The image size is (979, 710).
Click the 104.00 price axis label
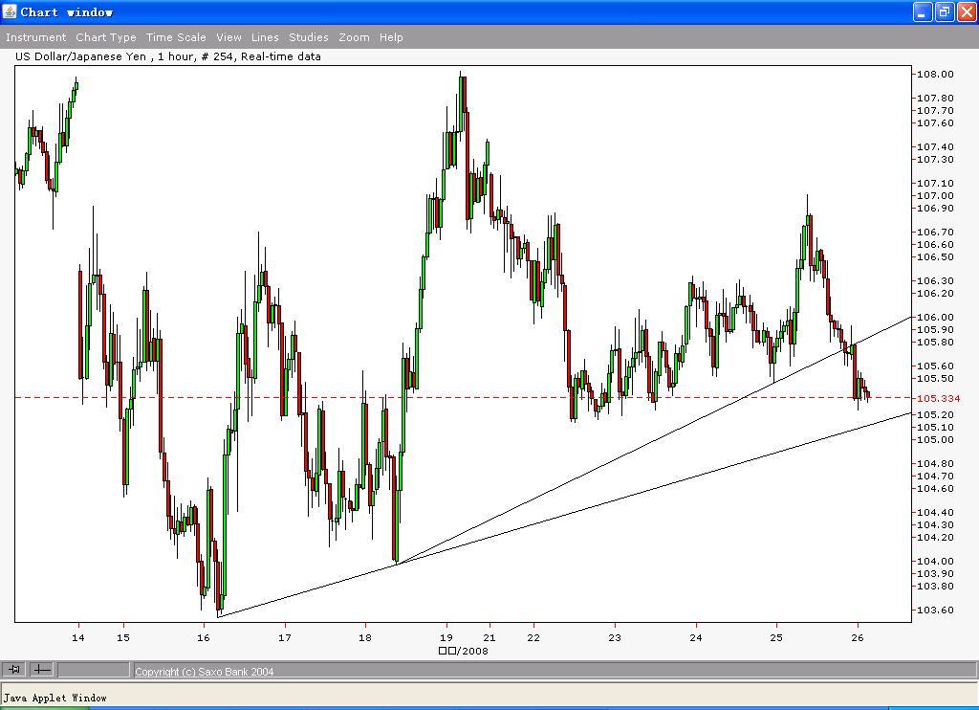click(x=935, y=561)
